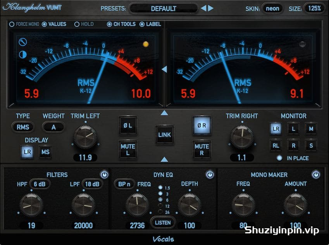Image resolution: width=329 pixels, height=245 pixels.
Task: Open the DYN EQ BP n mode selector
Action: click(124, 184)
